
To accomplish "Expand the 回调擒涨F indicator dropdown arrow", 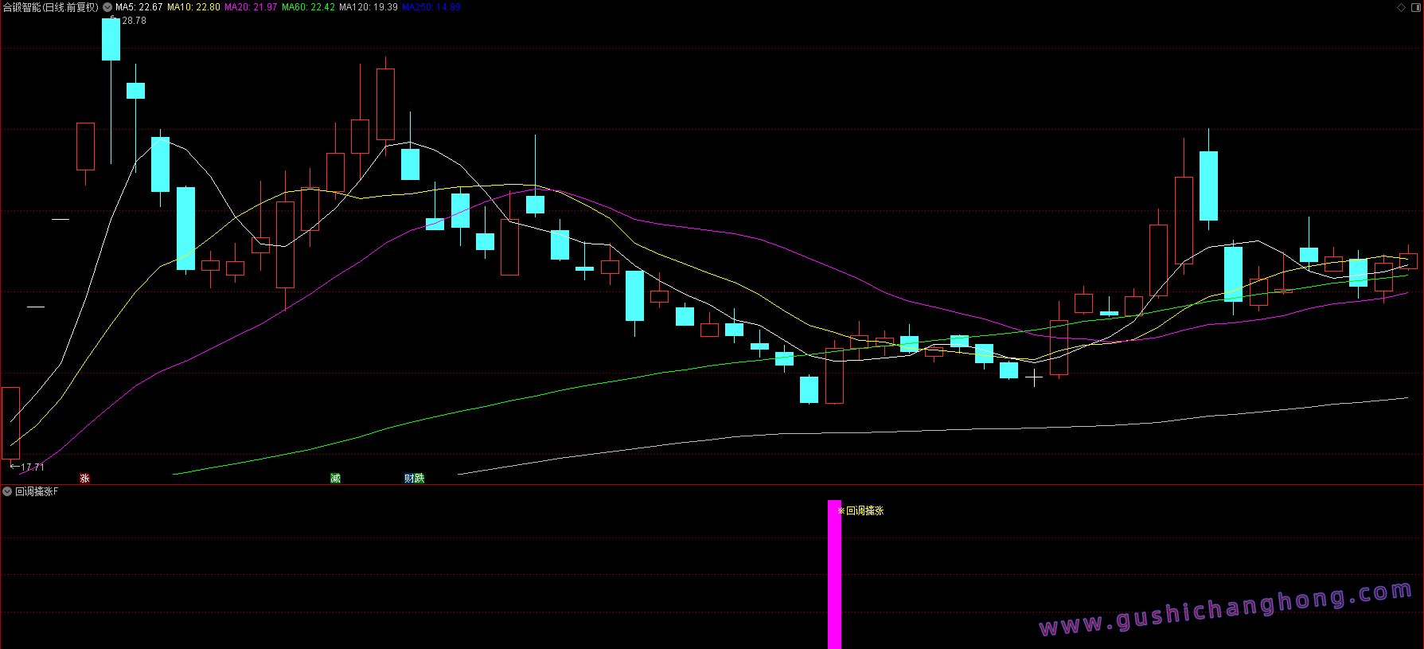I will point(7,492).
